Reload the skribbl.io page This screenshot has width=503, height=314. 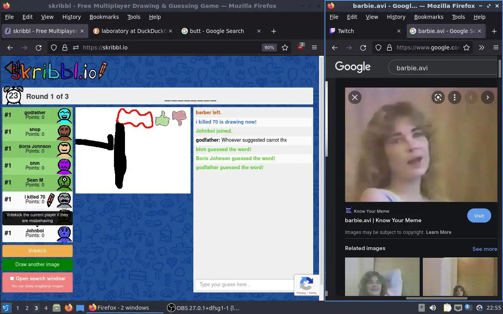[39, 47]
